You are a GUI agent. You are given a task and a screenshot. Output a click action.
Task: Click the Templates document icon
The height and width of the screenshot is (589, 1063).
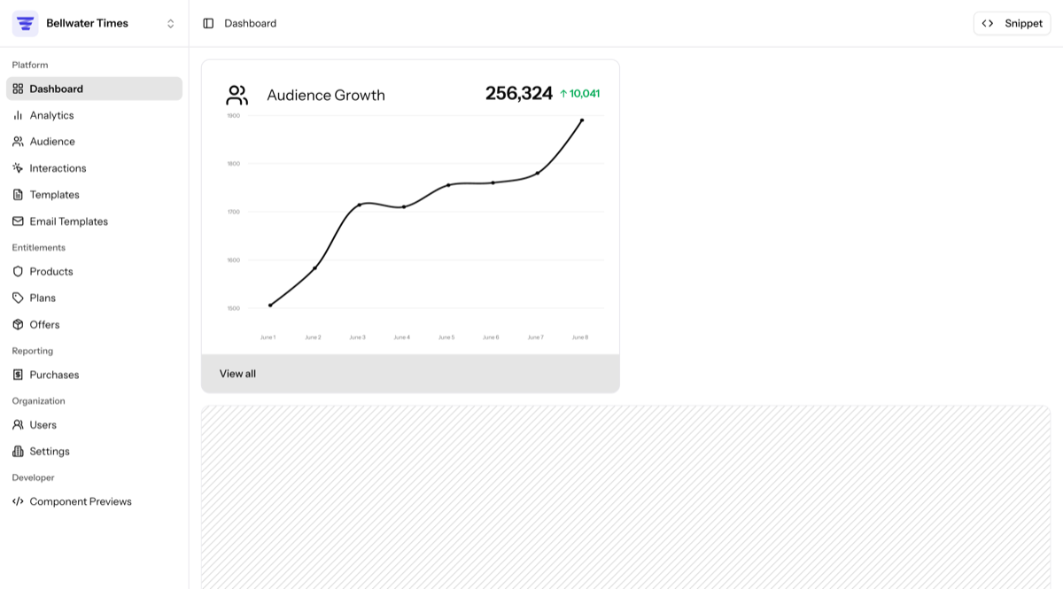click(x=18, y=195)
